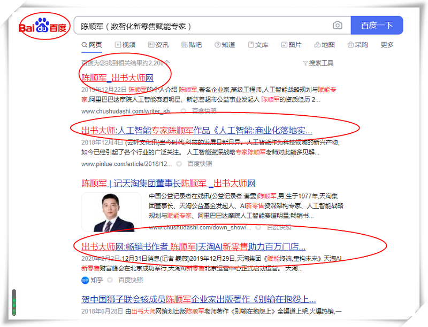Click the Baidu logo
Image resolution: width=428 pixels, height=327 pixels.
(x=43, y=27)
